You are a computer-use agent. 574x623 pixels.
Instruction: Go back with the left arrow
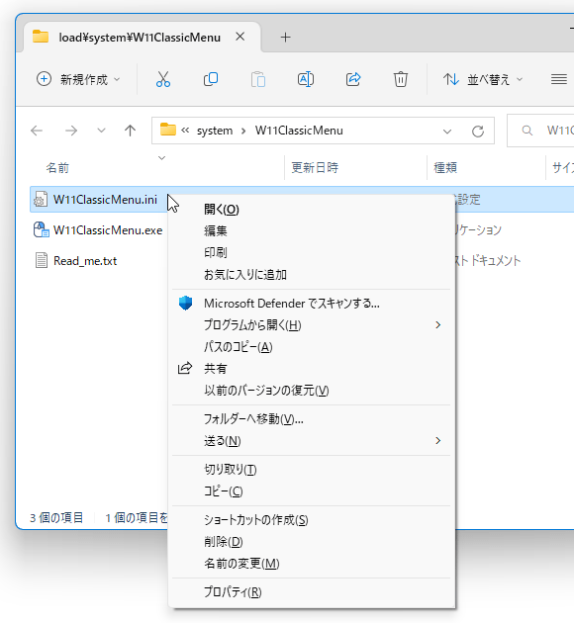[x=37, y=131]
